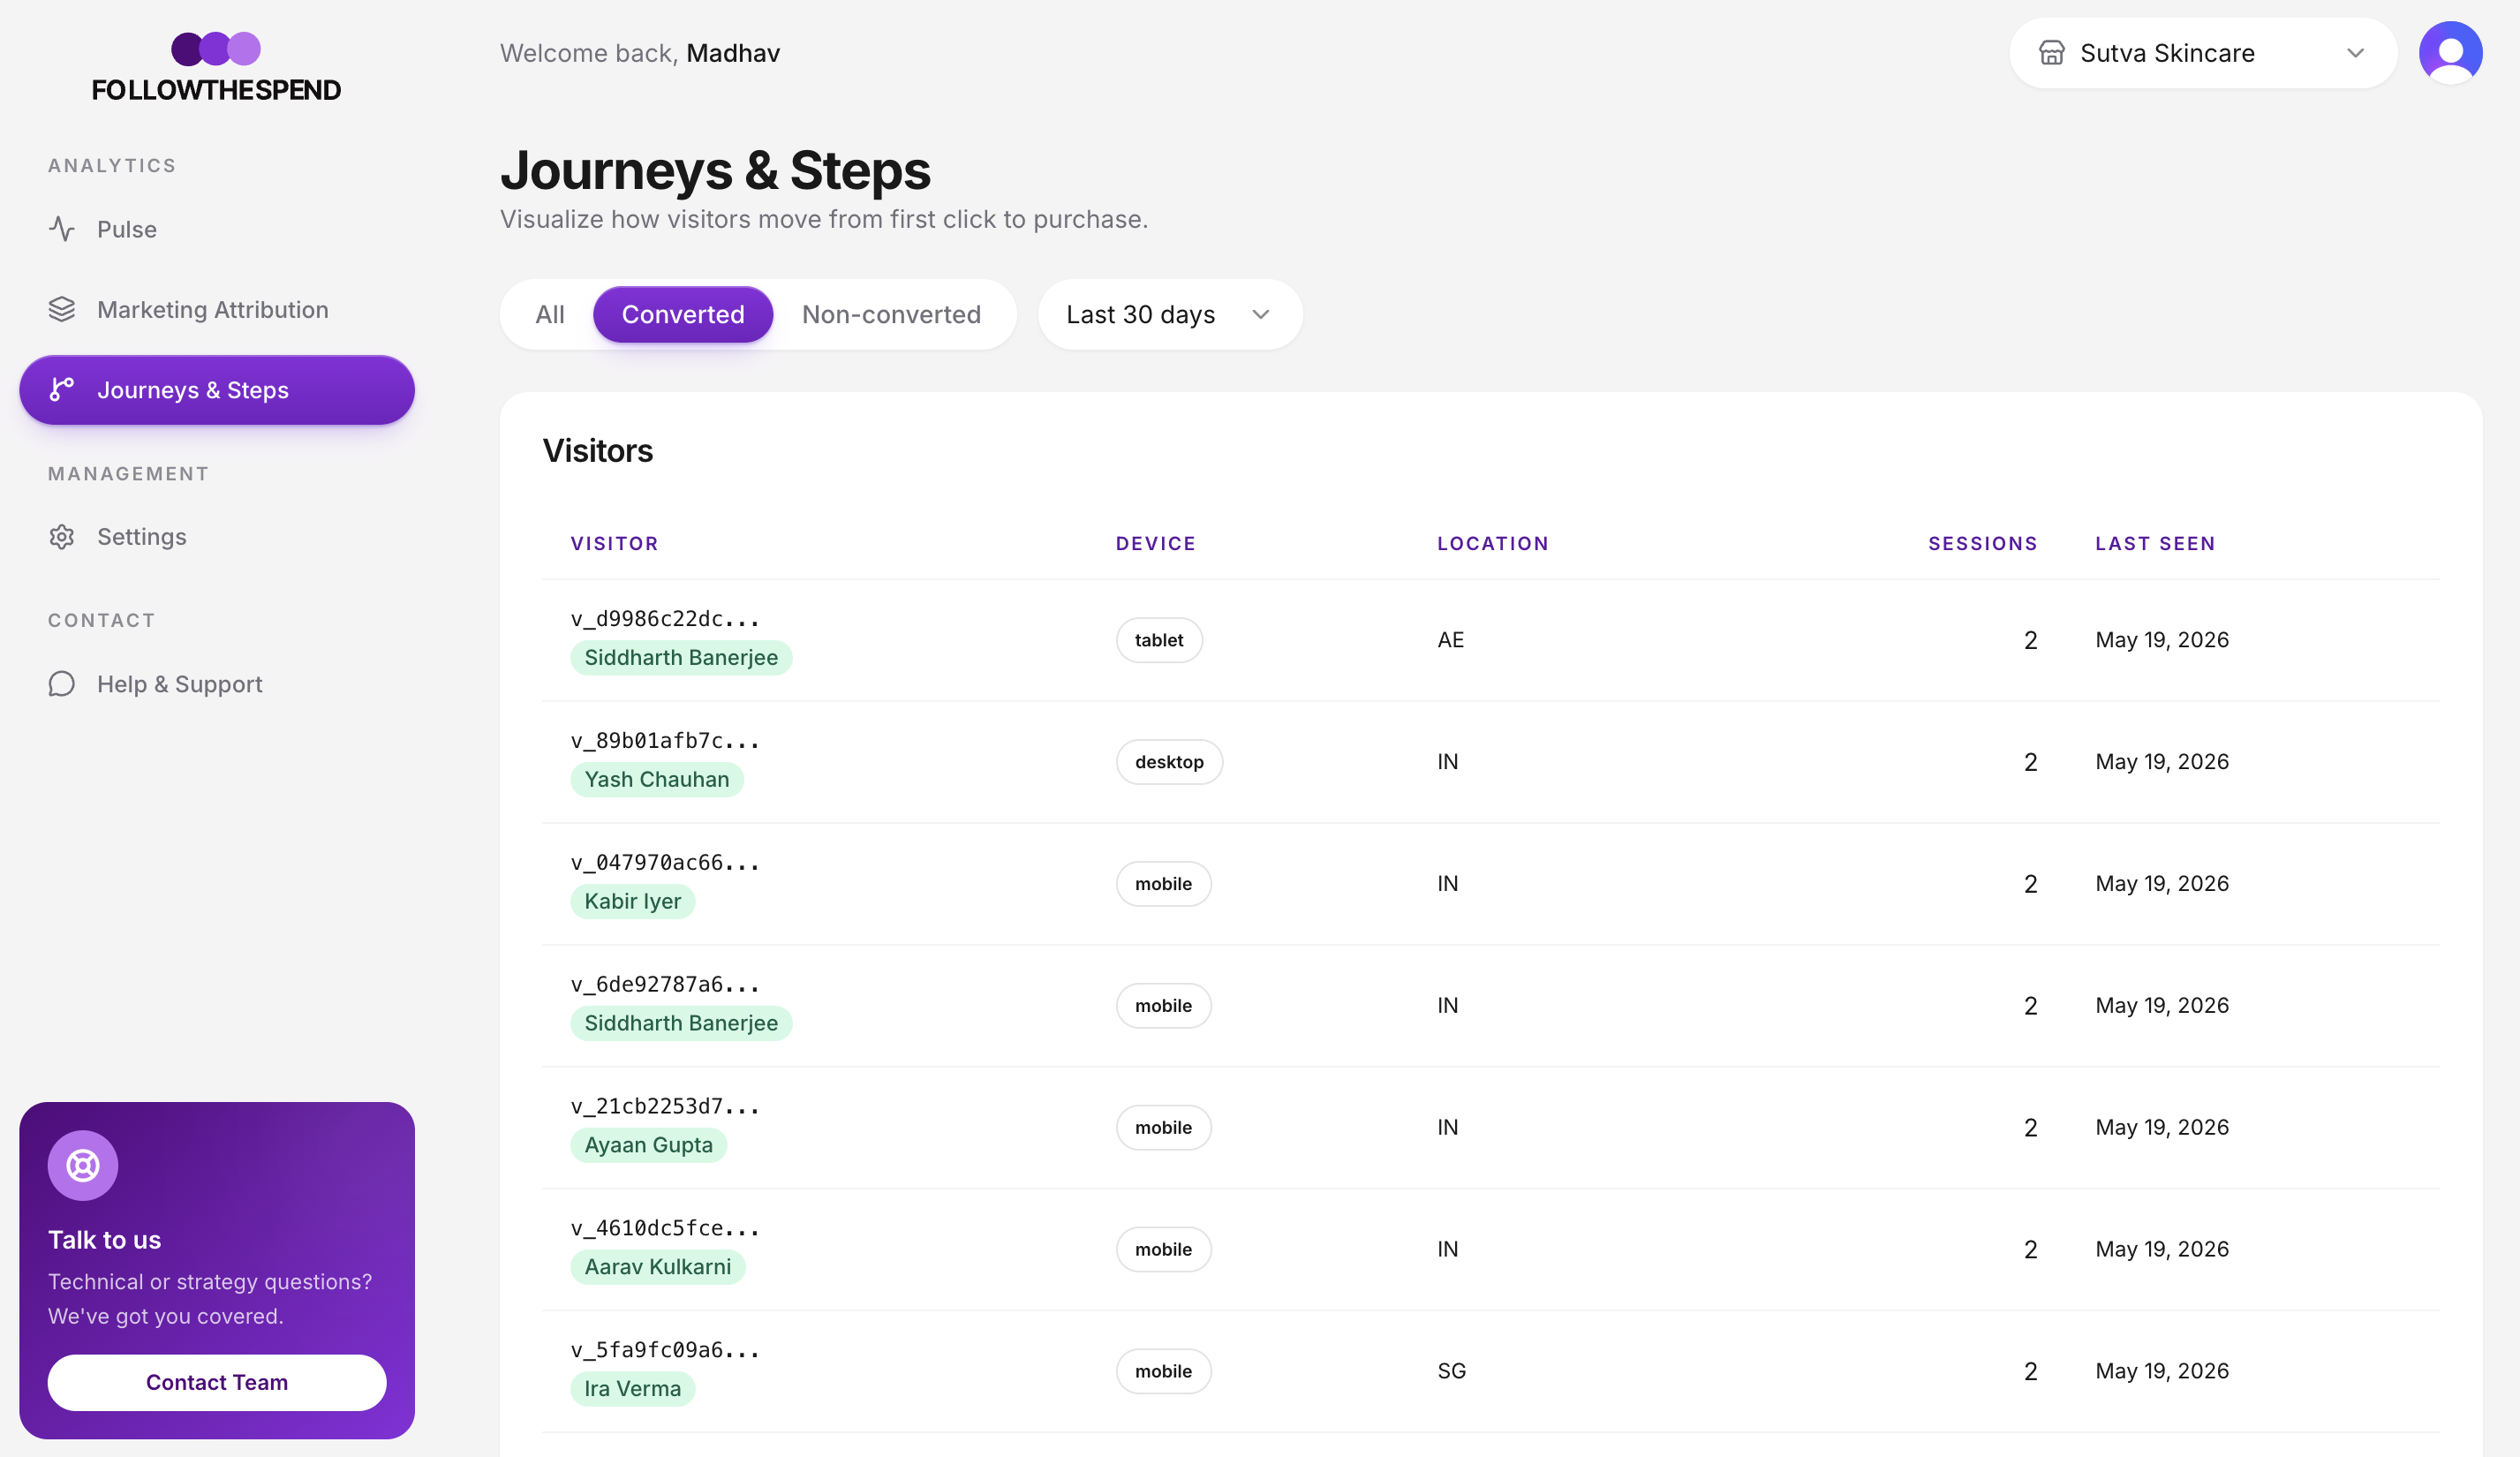Click the Help & Support chat bubble icon
The width and height of the screenshot is (2520, 1457).
pos(62,684)
